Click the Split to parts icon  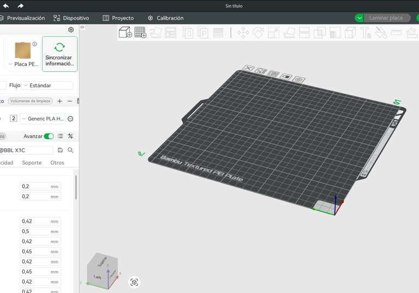click(x=203, y=33)
